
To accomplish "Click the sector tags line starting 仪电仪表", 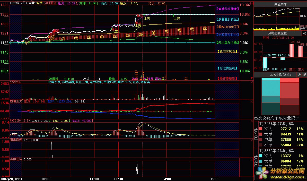I will pos(99,82).
